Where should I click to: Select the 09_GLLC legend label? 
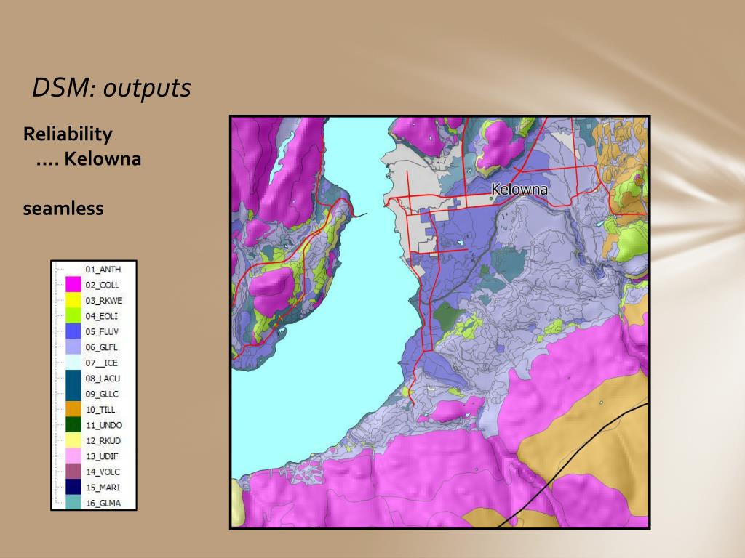click(x=102, y=394)
